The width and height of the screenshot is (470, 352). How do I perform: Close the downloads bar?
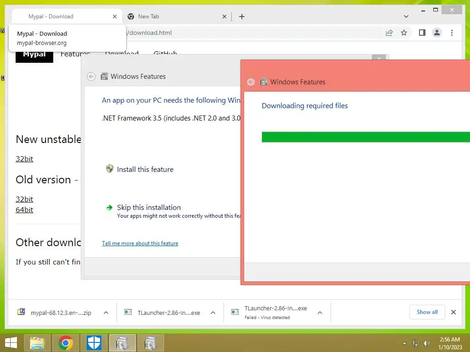tap(453, 312)
